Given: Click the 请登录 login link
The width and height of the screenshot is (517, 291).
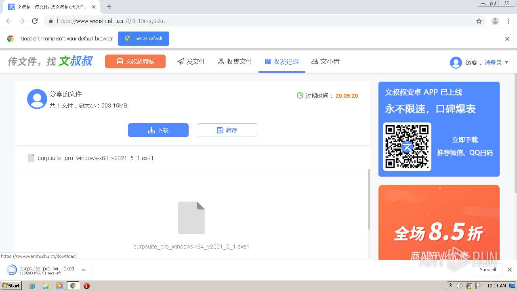Looking at the screenshot, I should [x=493, y=63].
